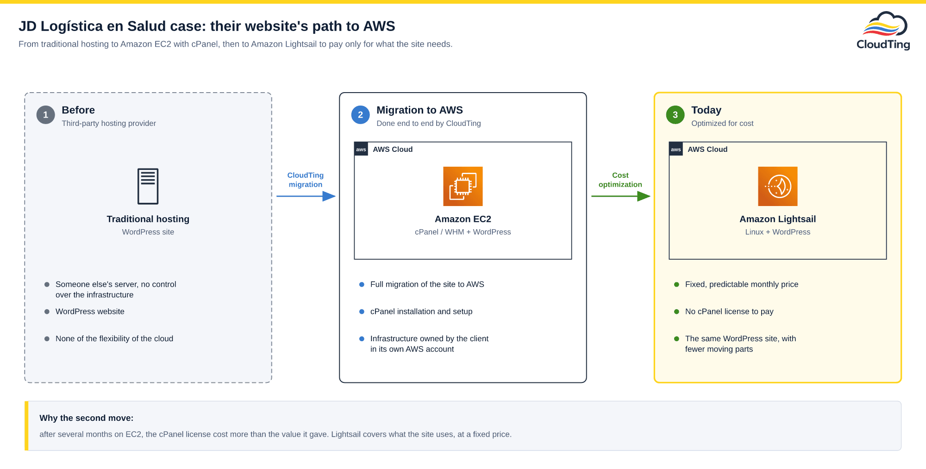
Task: Click the orange Amazon EC2 icon
Action: 463,186
